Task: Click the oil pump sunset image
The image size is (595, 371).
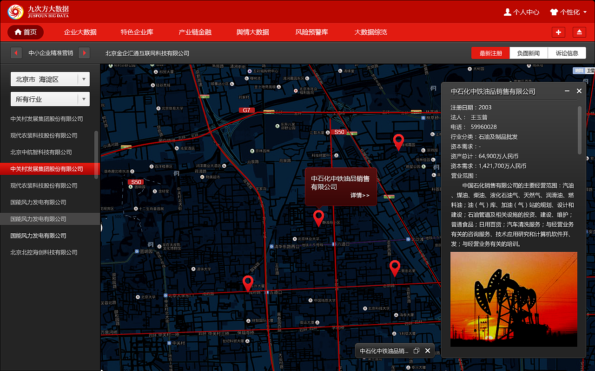Action: click(514, 299)
